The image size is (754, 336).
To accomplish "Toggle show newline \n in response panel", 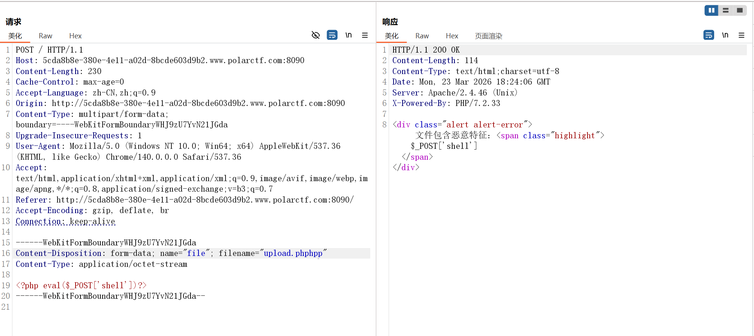I will [725, 35].
